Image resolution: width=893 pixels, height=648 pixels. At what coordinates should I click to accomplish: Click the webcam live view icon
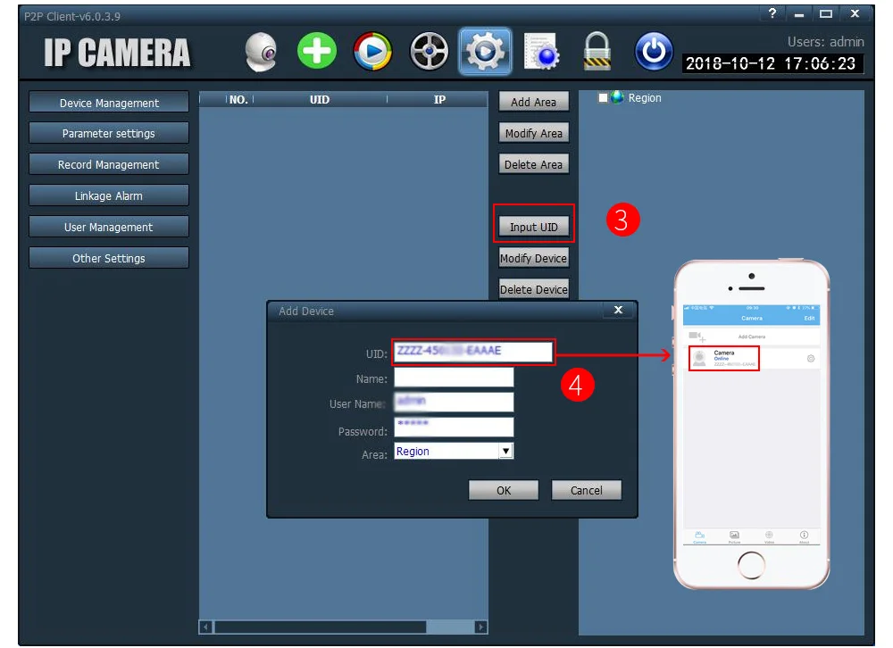pyautogui.click(x=261, y=51)
